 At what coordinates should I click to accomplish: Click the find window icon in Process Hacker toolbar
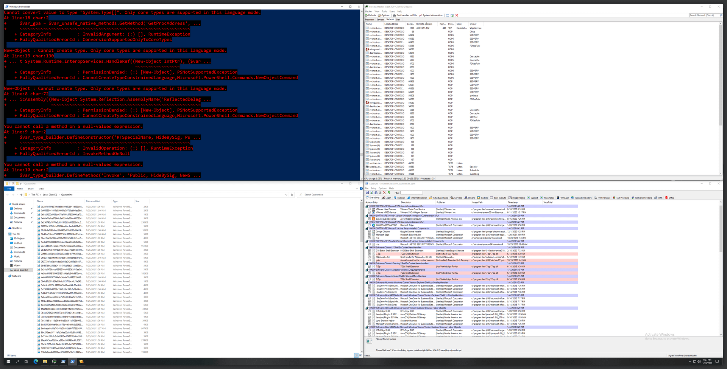(448, 16)
